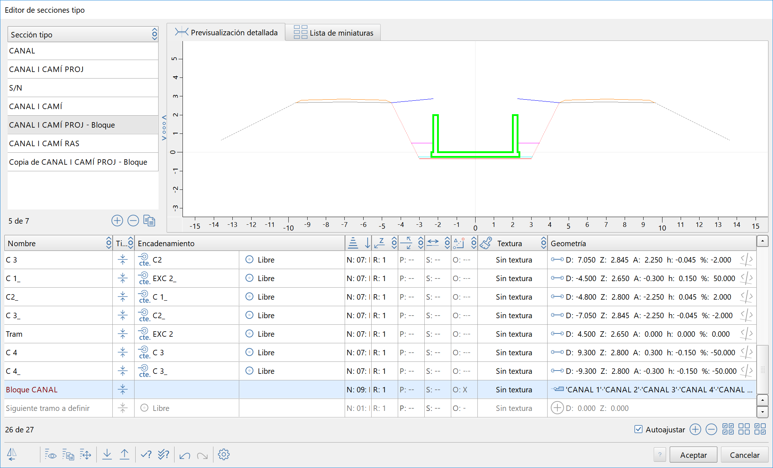Select the Libre radio on C 4 row

click(x=249, y=352)
